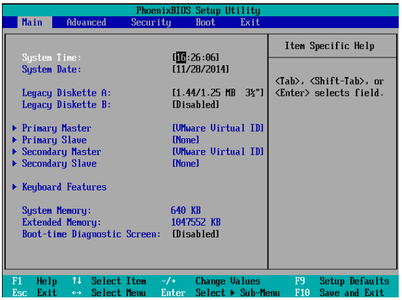
Task: Expand the Primary Master submenu arrow
Action: click(x=15, y=128)
